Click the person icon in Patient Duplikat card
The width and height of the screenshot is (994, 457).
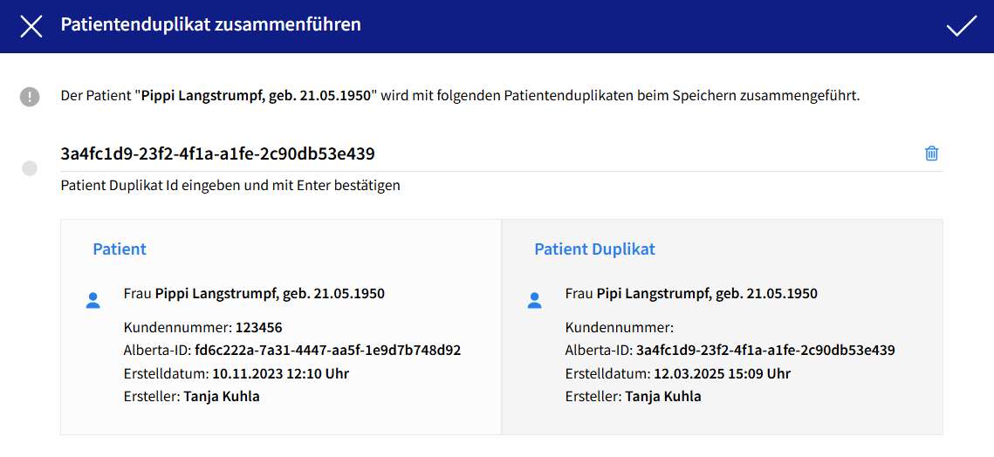(x=535, y=301)
